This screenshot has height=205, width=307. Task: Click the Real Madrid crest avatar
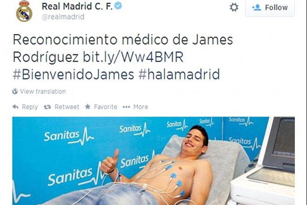click(24, 11)
